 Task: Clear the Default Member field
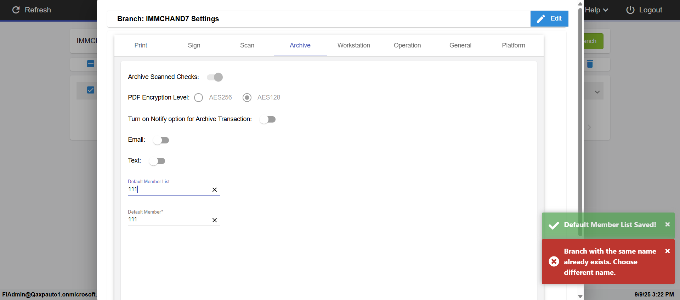[x=215, y=220]
